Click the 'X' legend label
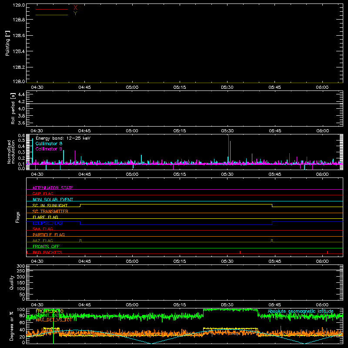The width and height of the screenshot is (348, 348). pos(75,8)
